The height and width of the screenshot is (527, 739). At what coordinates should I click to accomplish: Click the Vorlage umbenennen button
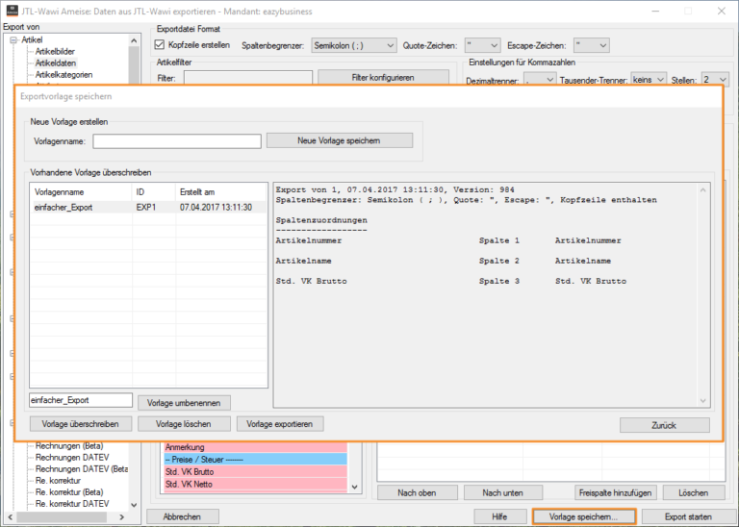click(184, 402)
